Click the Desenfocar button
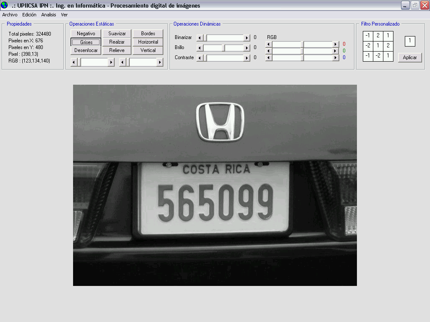This screenshot has height=322, width=430. pyautogui.click(x=86, y=50)
